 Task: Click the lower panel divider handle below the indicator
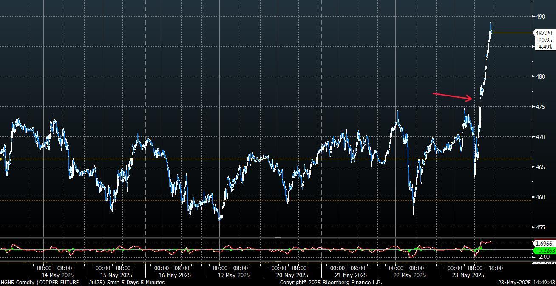pyautogui.click(x=278, y=261)
